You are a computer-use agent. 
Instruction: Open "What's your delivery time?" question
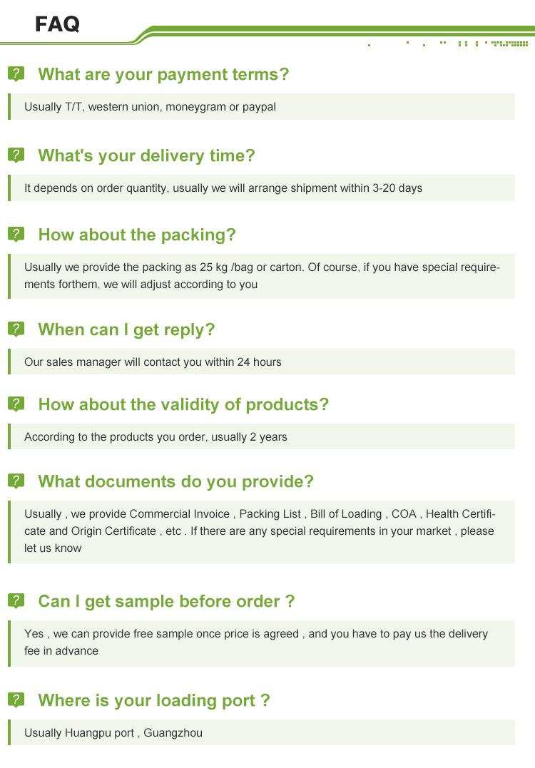point(146,155)
